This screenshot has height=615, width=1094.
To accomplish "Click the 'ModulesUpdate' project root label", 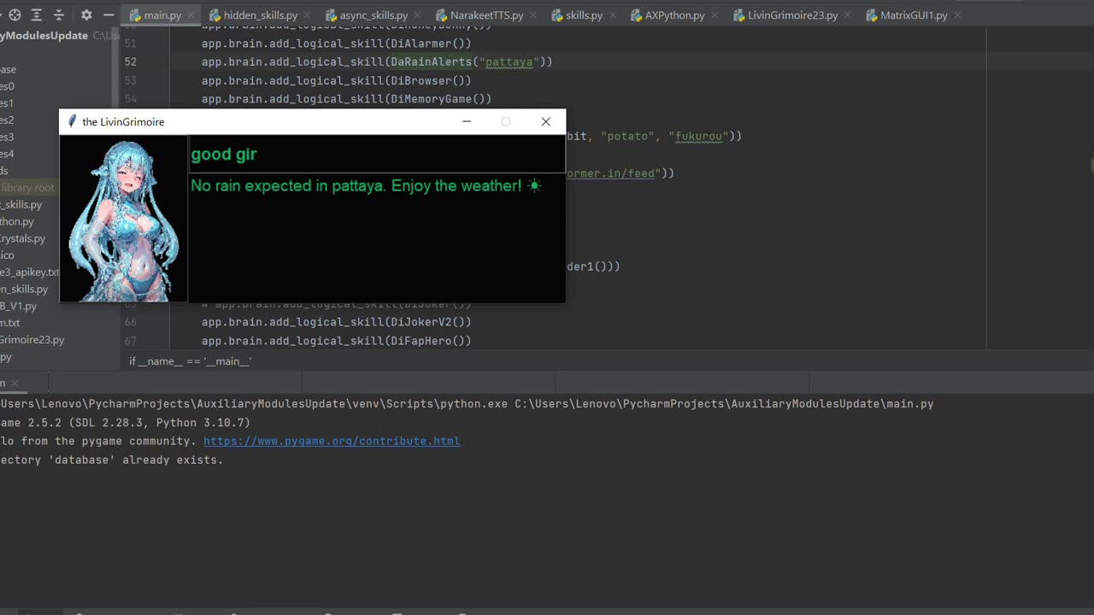I will (44, 36).
